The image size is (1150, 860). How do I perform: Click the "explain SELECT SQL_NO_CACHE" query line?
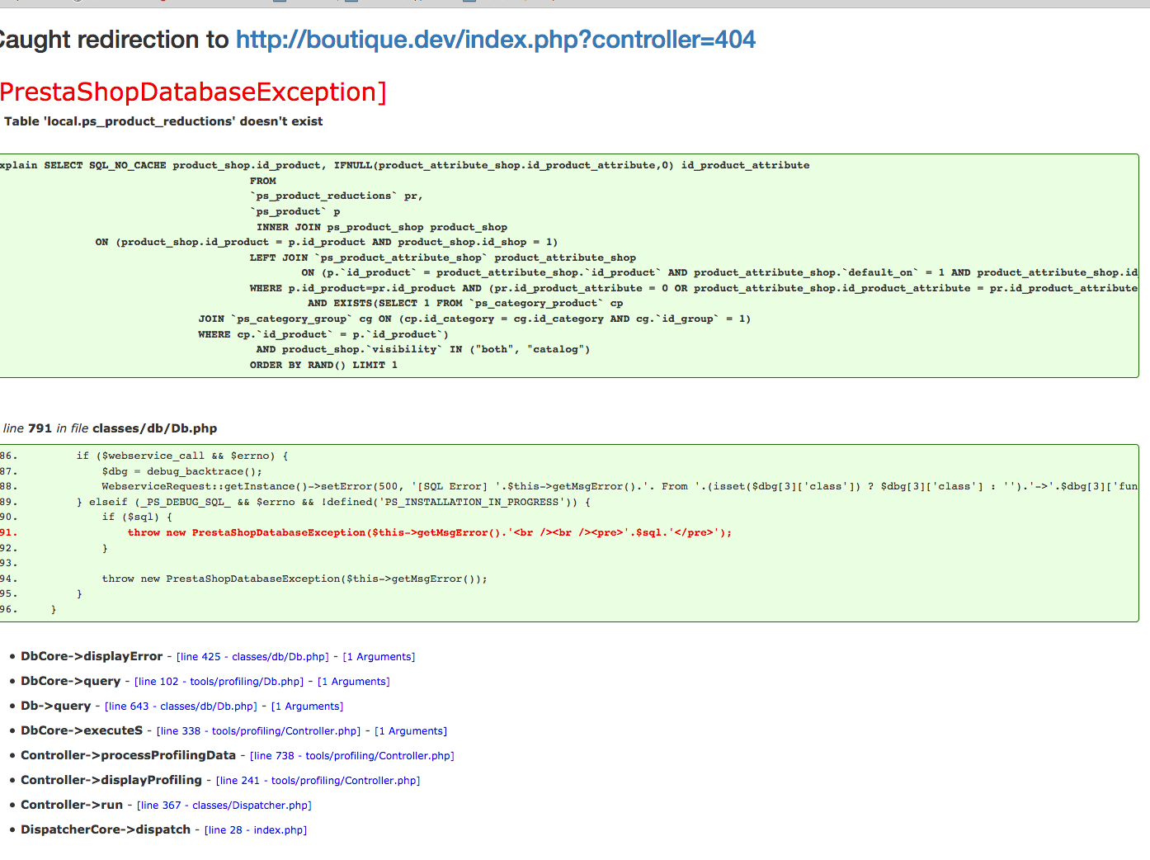(404, 165)
